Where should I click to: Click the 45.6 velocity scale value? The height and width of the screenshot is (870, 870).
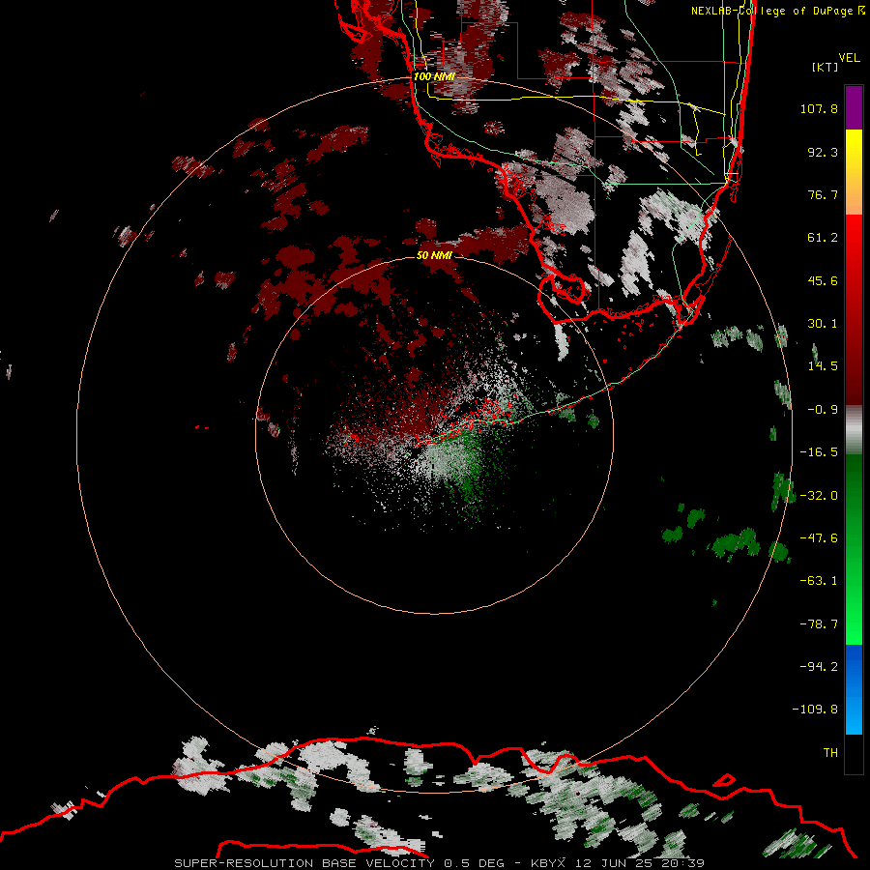coord(823,280)
